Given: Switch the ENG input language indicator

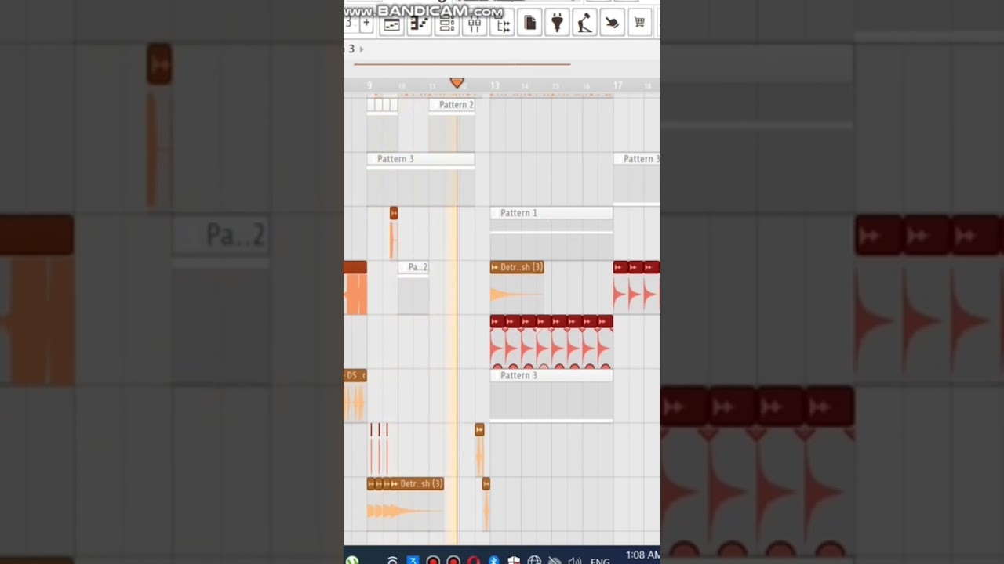Looking at the screenshot, I should [x=600, y=561].
